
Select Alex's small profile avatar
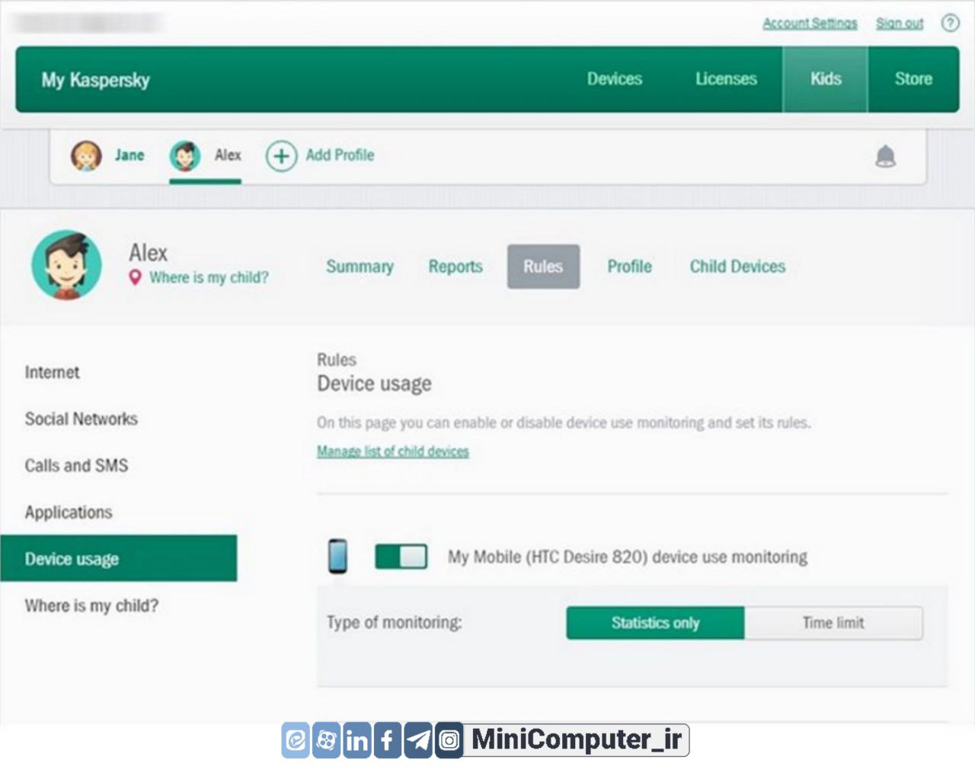(x=185, y=155)
